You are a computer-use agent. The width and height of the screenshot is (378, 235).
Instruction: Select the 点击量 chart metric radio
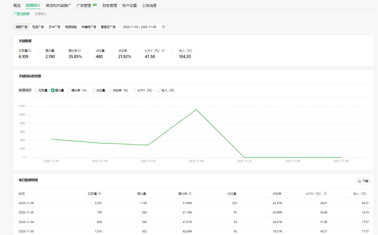(94, 90)
